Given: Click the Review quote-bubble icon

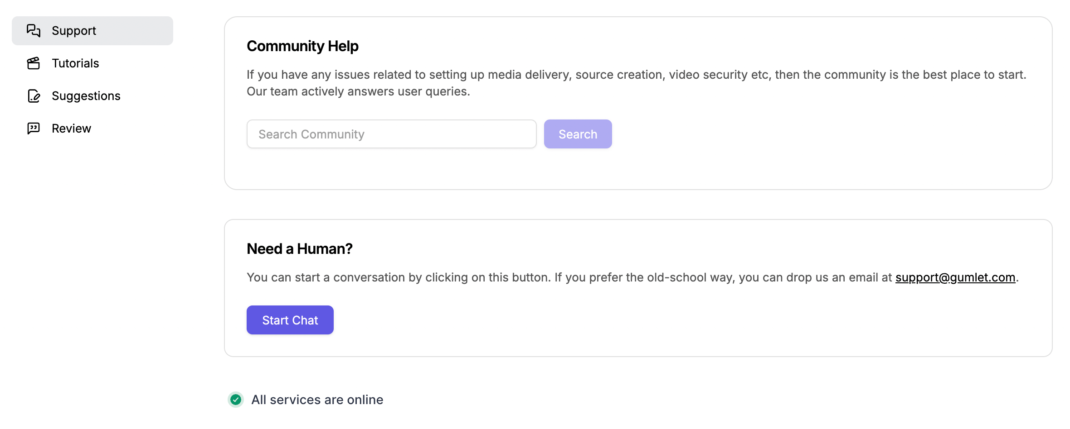Looking at the screenshot, I should click(34, 128).
